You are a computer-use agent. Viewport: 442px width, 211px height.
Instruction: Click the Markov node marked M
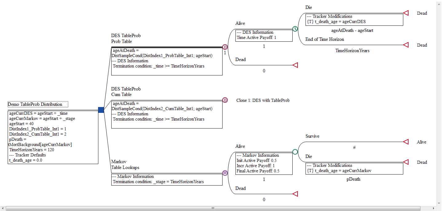(225, 173)
